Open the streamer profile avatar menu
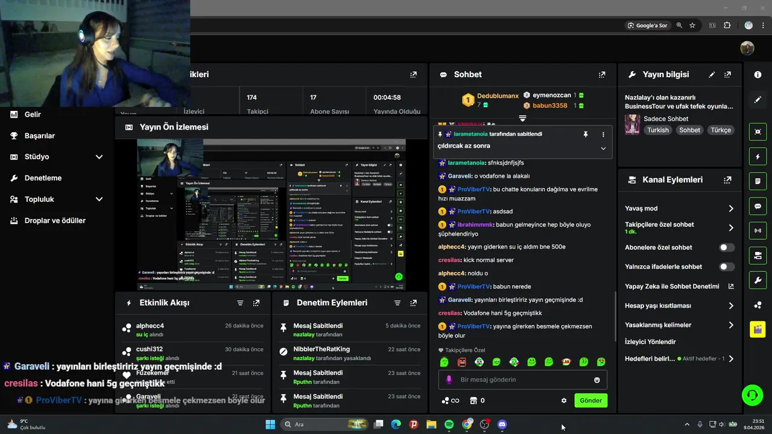Viewport: 772px width, 434px height. pos(747,48)
